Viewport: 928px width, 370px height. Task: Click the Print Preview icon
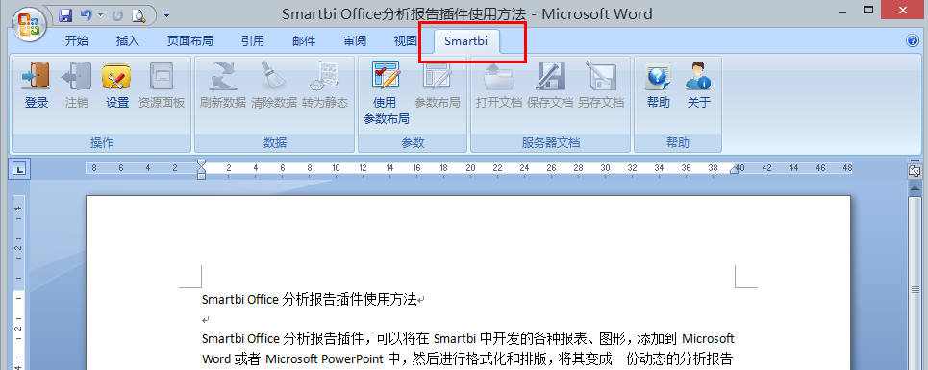coord(138,14)
